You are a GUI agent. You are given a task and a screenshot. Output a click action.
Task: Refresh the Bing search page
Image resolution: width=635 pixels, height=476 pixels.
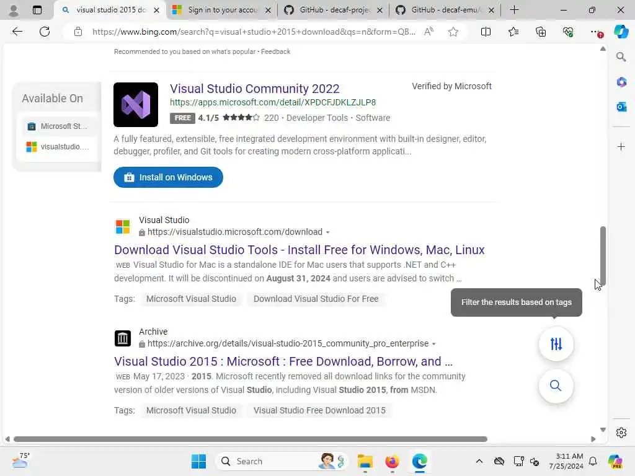(45, 32)
